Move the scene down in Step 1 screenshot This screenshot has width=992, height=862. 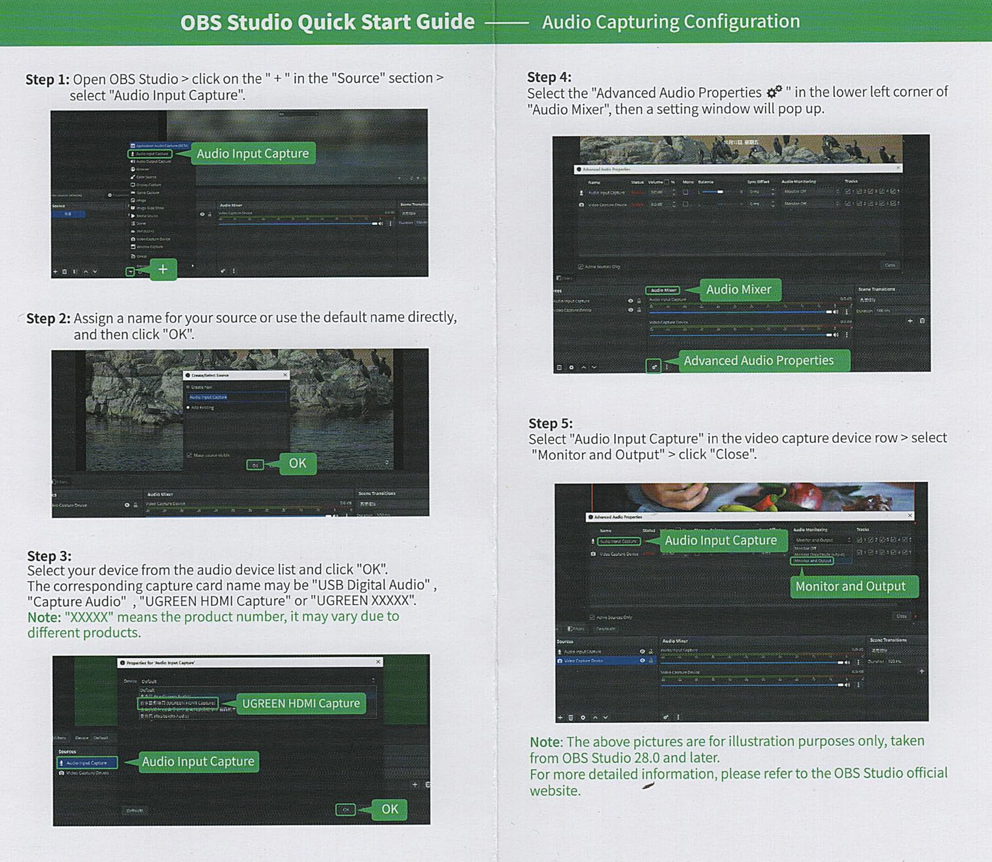(95, 271)
